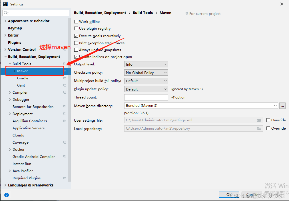Collapse the Build Tools node
Screen dimensions: 289x201
(10, 64)
